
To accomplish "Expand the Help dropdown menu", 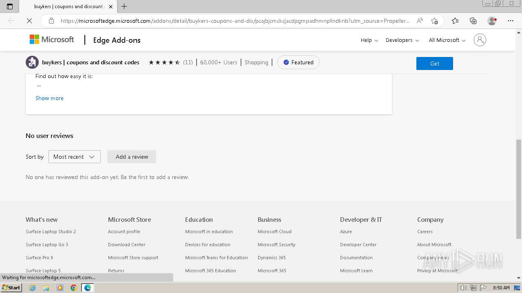I will pos(369,40).
